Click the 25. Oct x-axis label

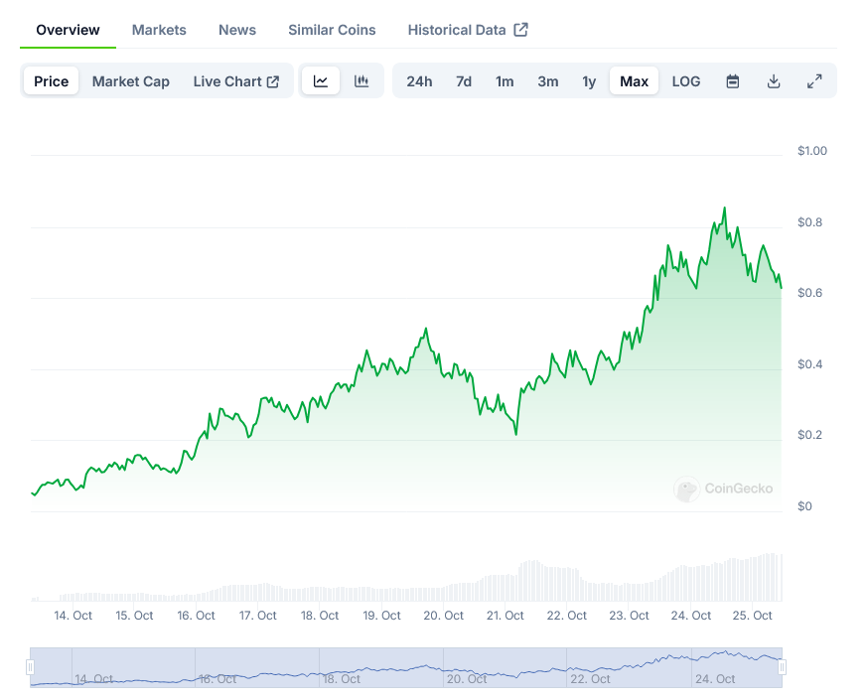[x=753, y=616]
